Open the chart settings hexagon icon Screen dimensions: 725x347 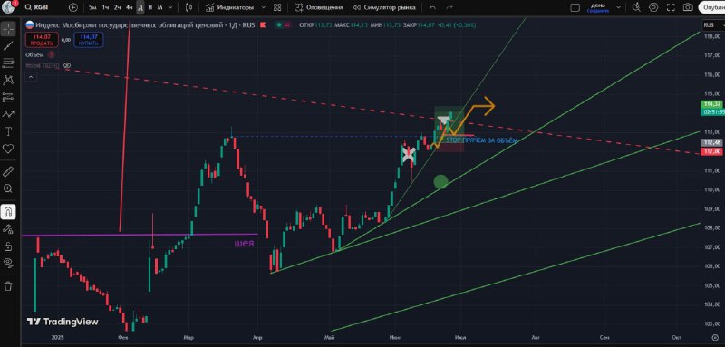pos(653,7)
